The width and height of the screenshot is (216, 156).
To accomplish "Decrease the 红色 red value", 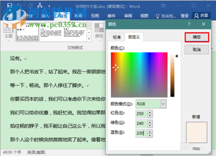I will tap(150, 115).
